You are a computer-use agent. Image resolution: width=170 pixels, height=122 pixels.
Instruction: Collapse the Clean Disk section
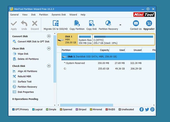[49, 49]
